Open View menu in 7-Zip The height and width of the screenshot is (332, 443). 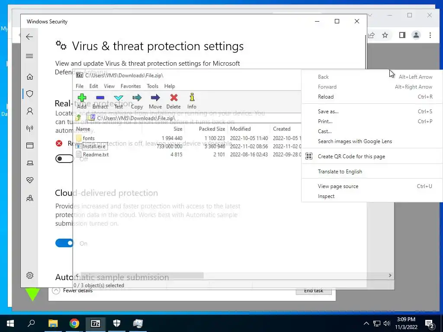109,86
